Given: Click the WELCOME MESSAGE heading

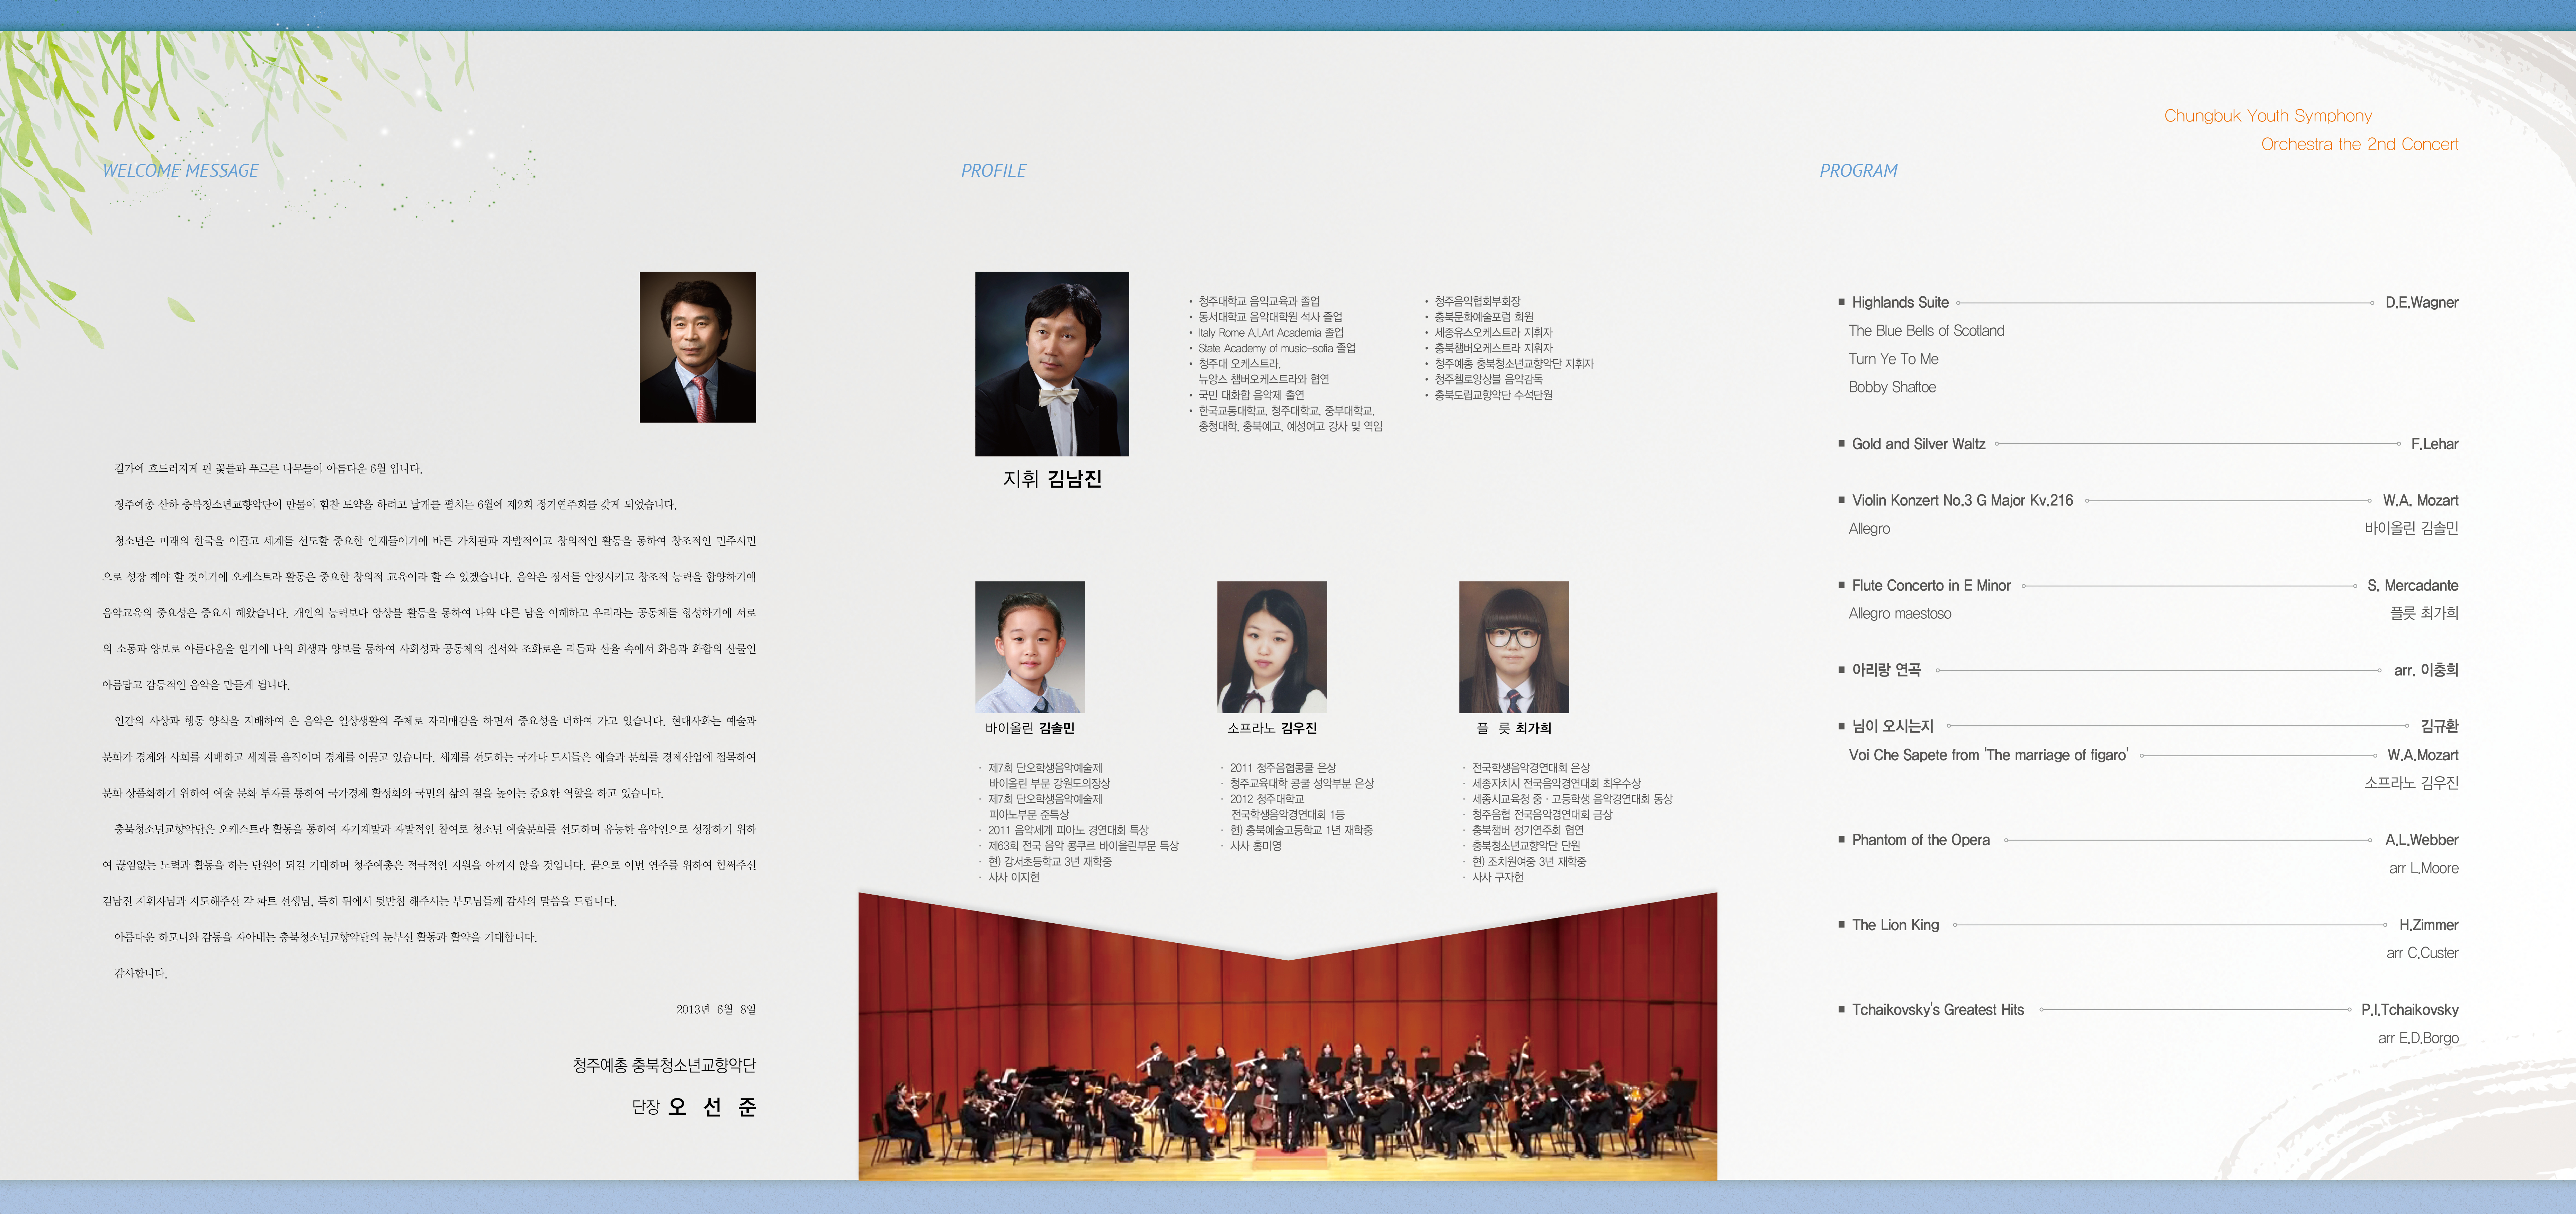Looking at the screenshot, I should [180, 171].
